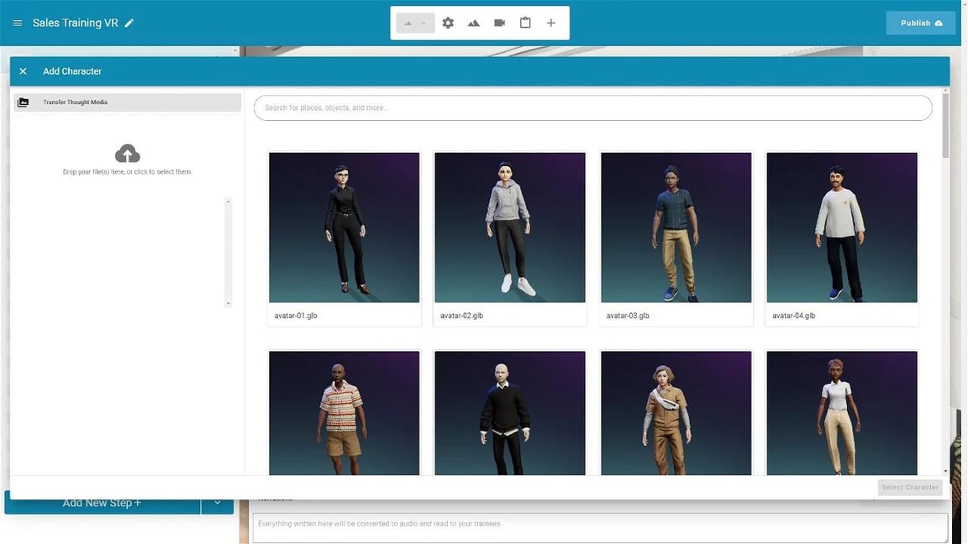Close the Add Character dialog
Image resolution: width=968 pixels, height=544 pixels.
pos(23,71)
